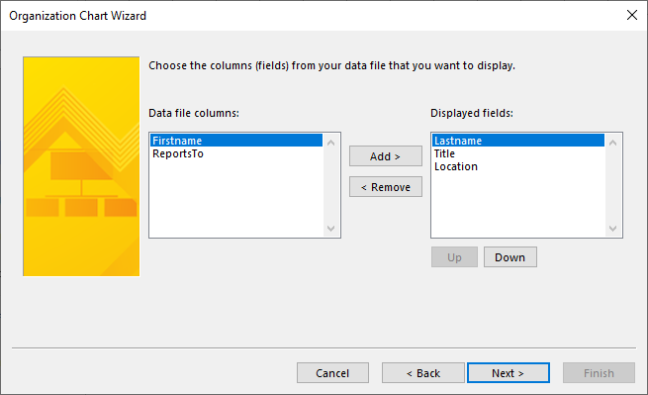Select Lastname in Displayed fields

click(518, 141)
